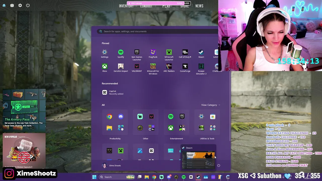Open NVIDIA app in Utilities & Tools
The image size is (322, 181).
coord(201,128)
